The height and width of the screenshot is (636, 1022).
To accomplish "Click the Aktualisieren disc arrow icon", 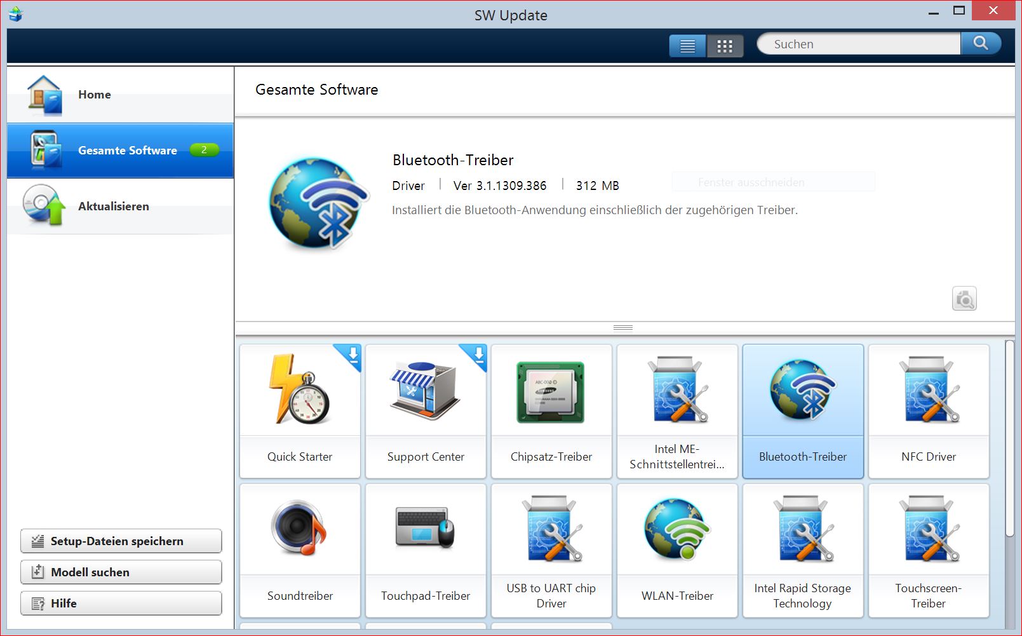I will [x=44, y=205].
